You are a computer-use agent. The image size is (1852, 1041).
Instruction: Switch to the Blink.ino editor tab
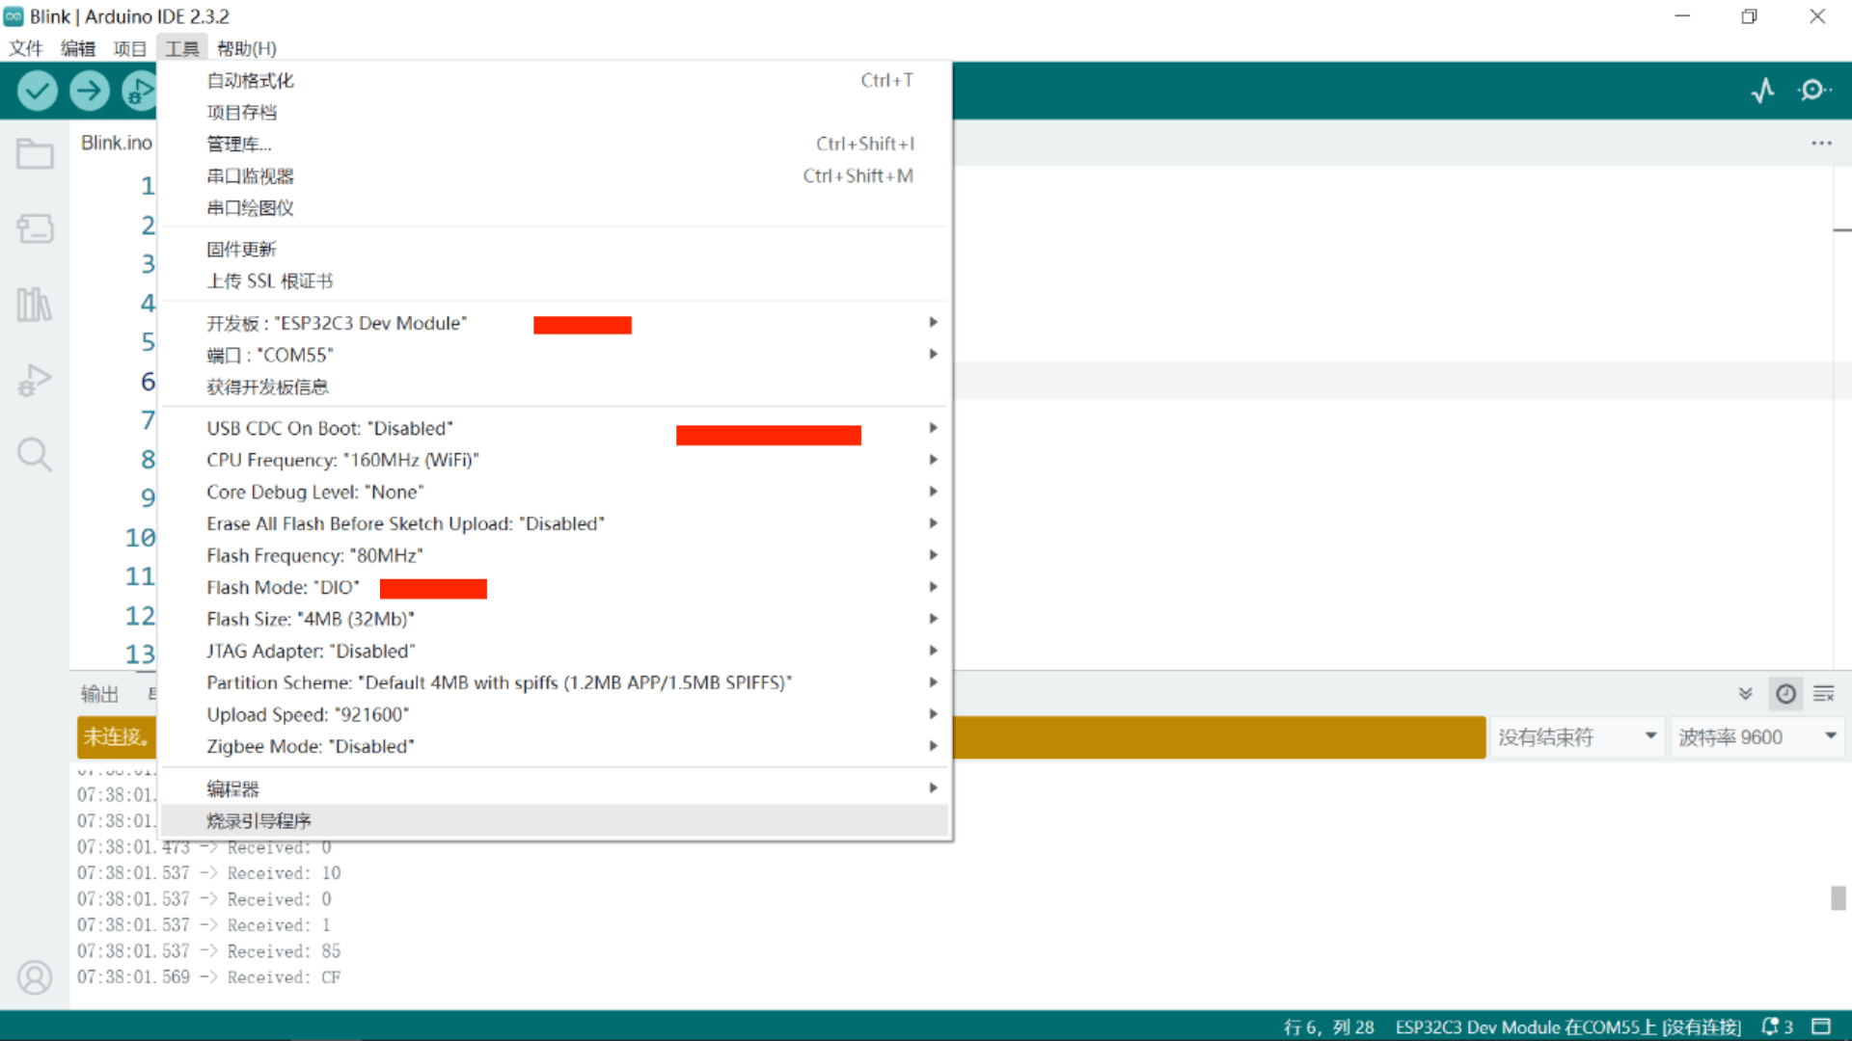pos(116,143)
